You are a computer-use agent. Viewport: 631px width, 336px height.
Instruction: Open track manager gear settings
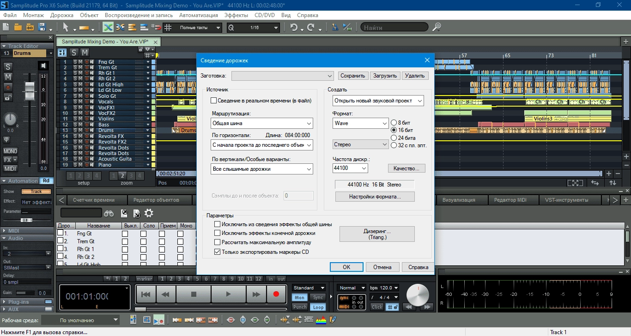tap(149, 213)
